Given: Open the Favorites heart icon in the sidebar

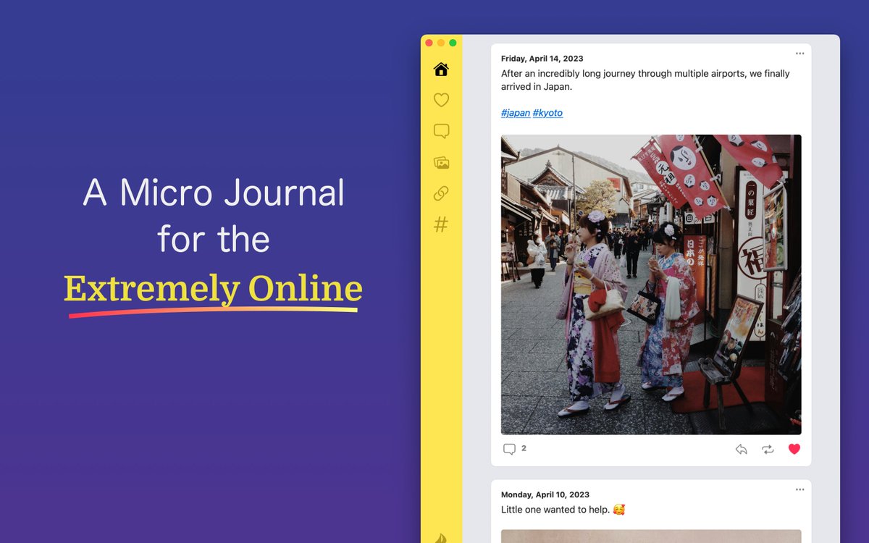Looking at the screenshot, I should click(441, 100).
